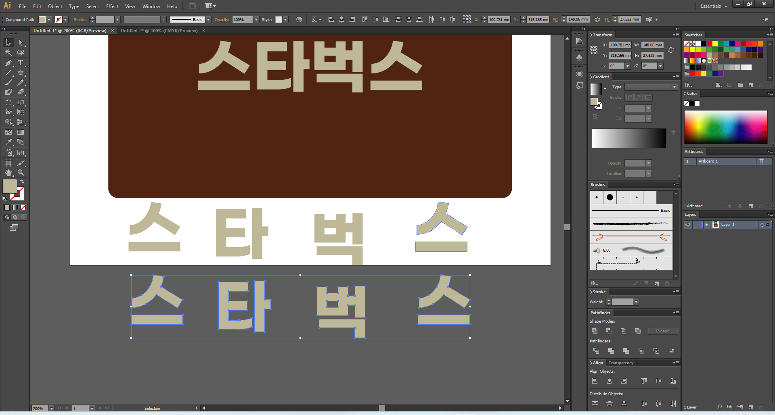Click the Unite shape mode in Pathfinder
The height and width of the screenshot is (415, 775).
pos(595,331)
